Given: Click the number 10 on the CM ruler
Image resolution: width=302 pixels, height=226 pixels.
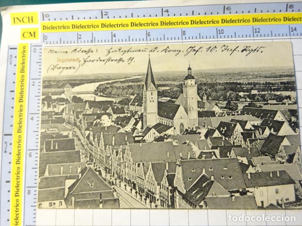Looking at the screenshot, I should click(221, 31).
